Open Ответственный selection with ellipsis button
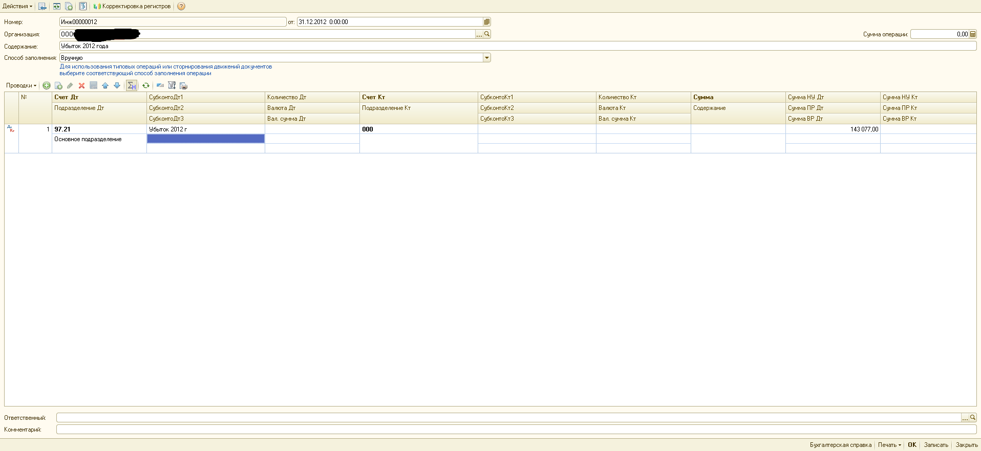This screenshot has height=451, width=981. 965,418
